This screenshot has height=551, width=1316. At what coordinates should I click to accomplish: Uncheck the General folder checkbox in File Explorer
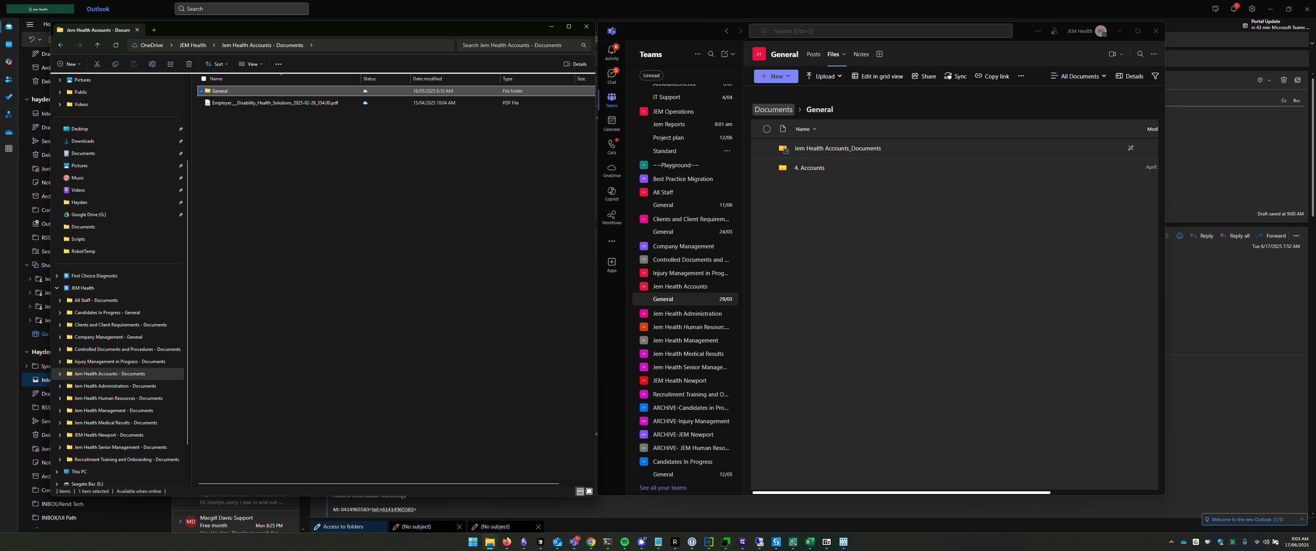201,91
